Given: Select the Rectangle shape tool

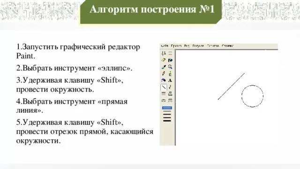Looking at the screenshot, I should click(164, 94).
